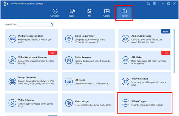Screen dimensions: 179x116
Task: Click the Audio Compressor speaker icon
Action: 125,39
